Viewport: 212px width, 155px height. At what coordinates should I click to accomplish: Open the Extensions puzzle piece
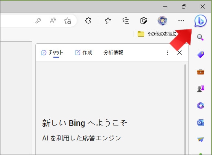click(88, 21)
